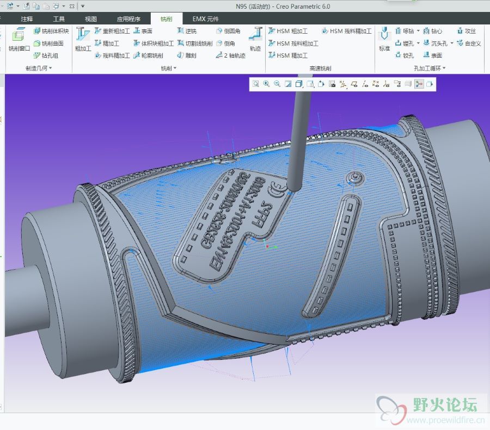
Task: Open the 铣削窗口 mill window tool
Action: pyautogui.click(x=19, y=39)
